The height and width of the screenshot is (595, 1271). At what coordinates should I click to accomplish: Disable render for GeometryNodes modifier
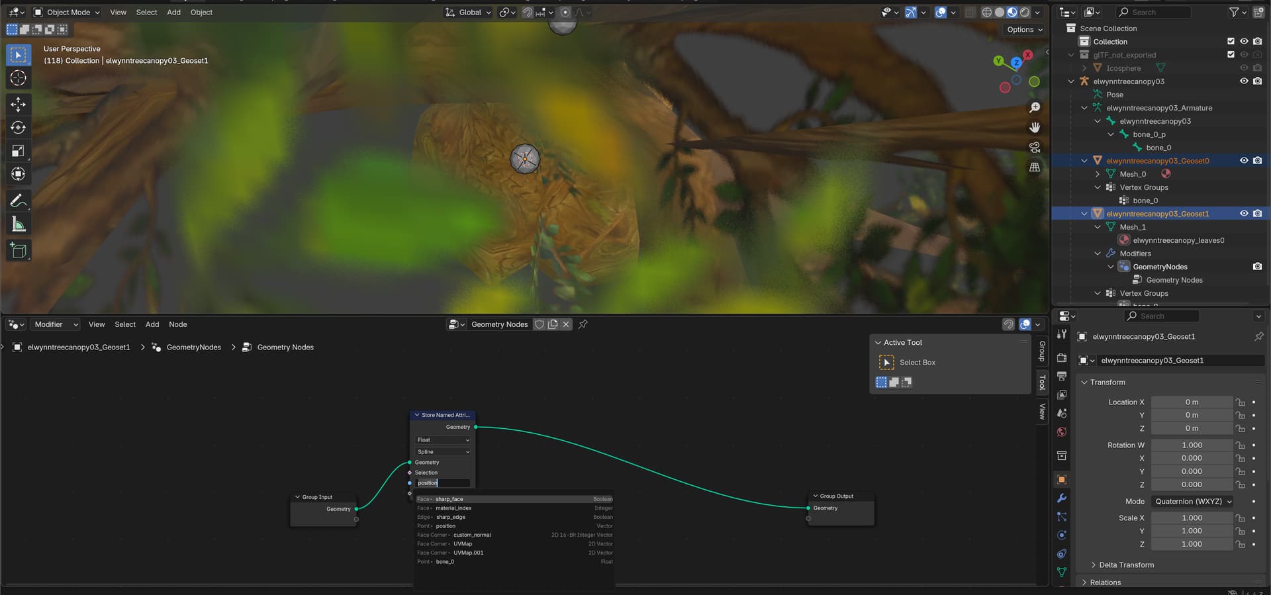pos(1257,267)
